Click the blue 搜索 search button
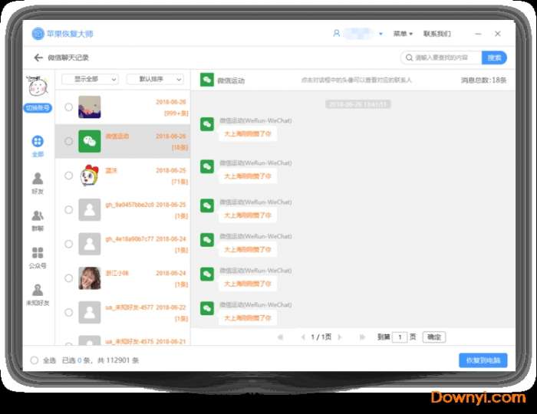Screen dimensions: 537x414 [494, 58]
